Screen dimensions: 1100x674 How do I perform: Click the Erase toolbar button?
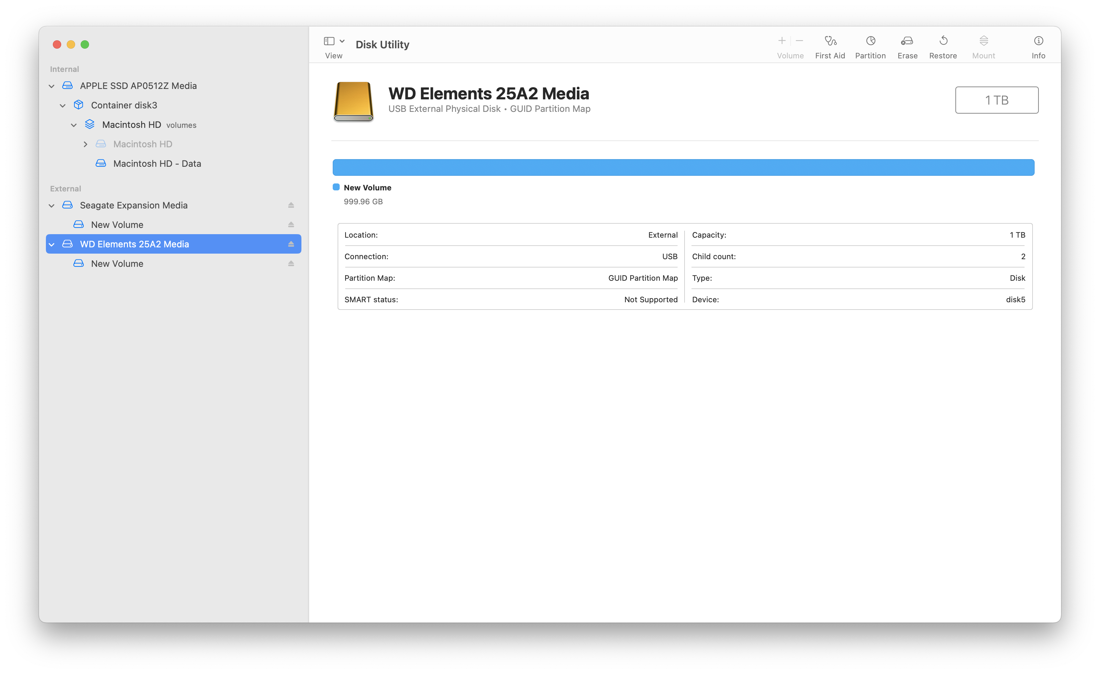tap(907, 47)
